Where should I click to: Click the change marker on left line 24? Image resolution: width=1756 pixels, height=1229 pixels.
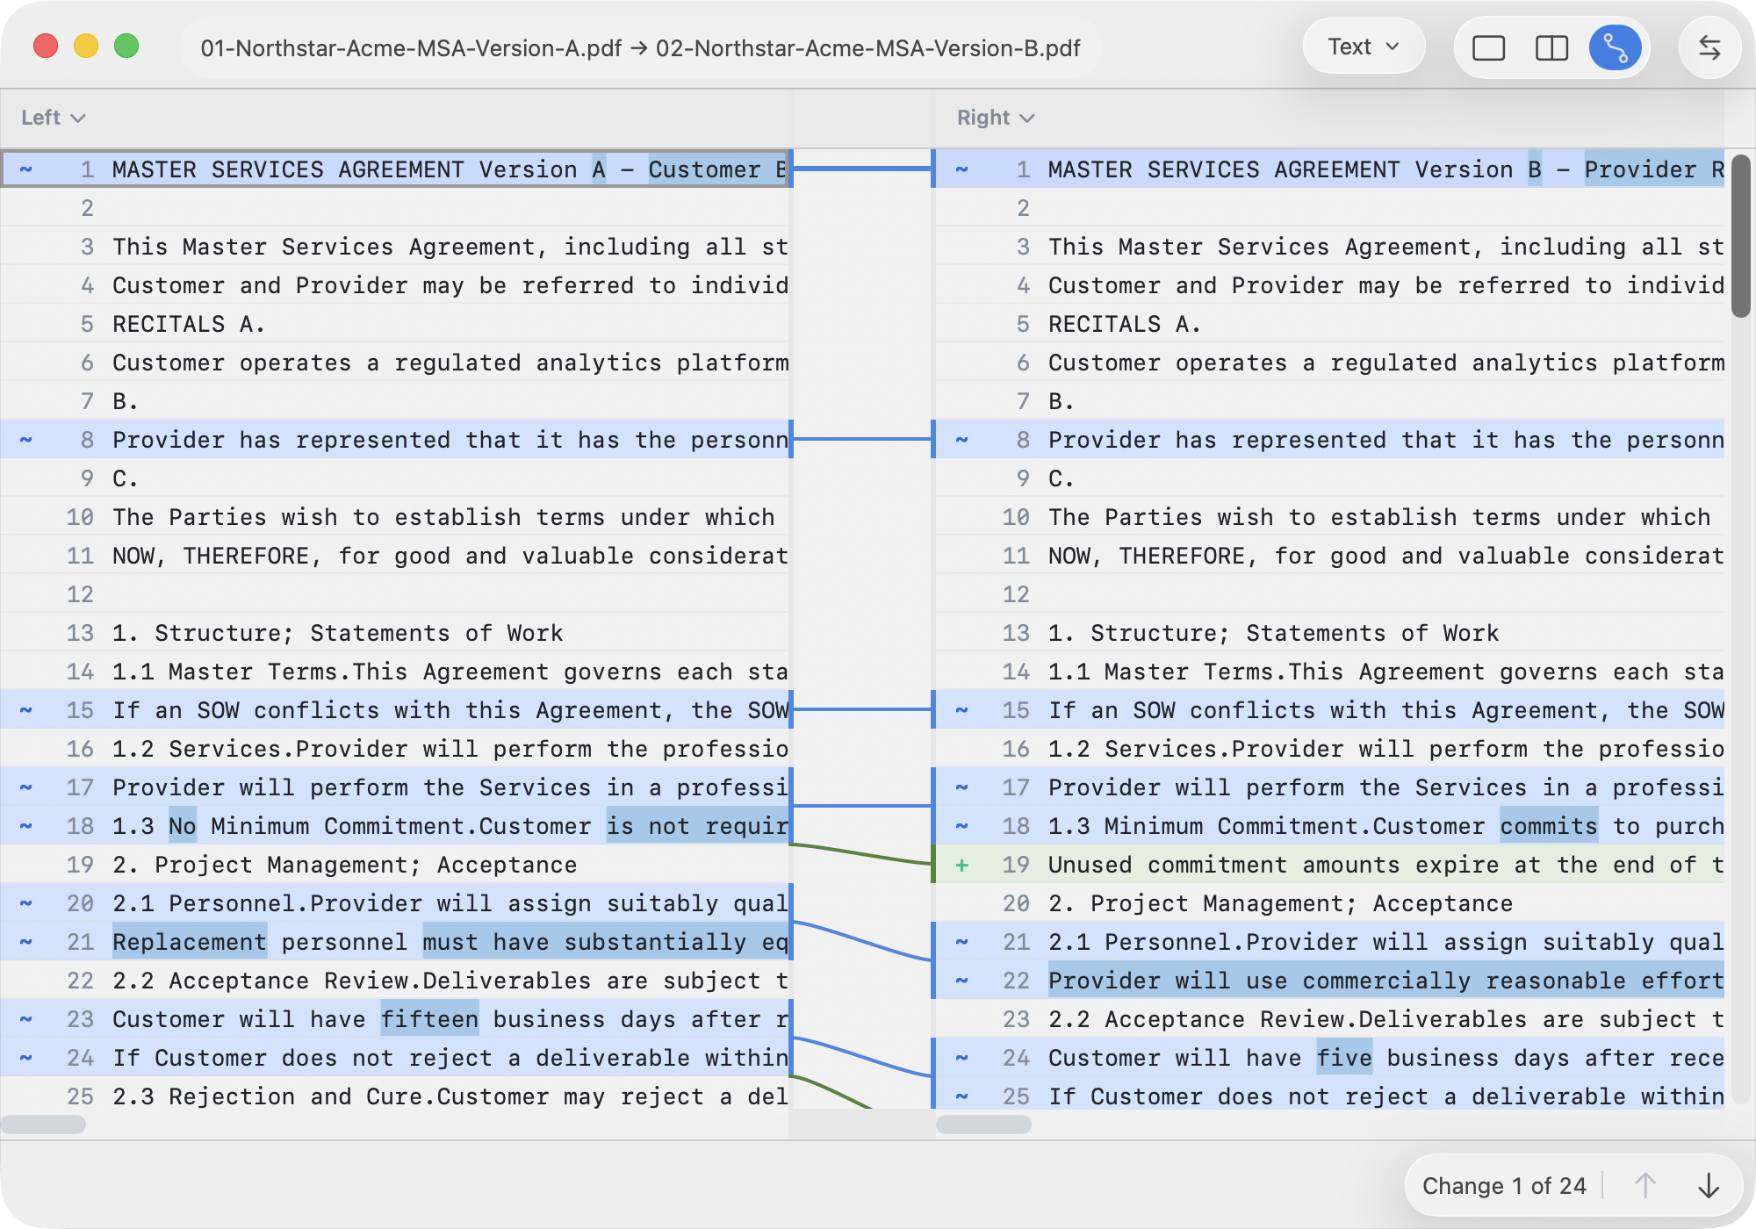click(26, 1058)
